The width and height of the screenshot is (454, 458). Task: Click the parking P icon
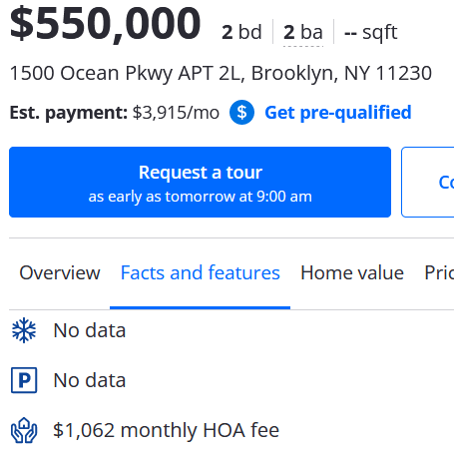click(24, 380)
